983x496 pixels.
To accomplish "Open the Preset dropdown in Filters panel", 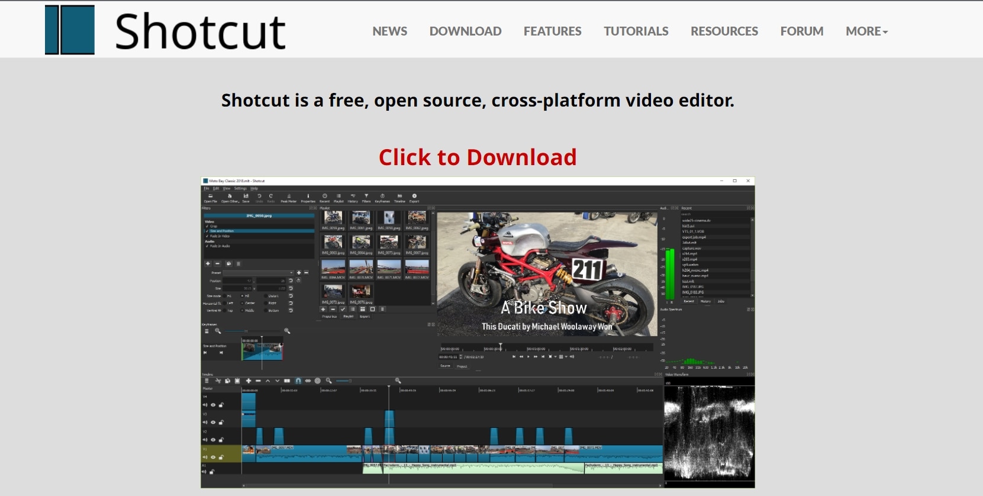I will [x=258, y=273].
